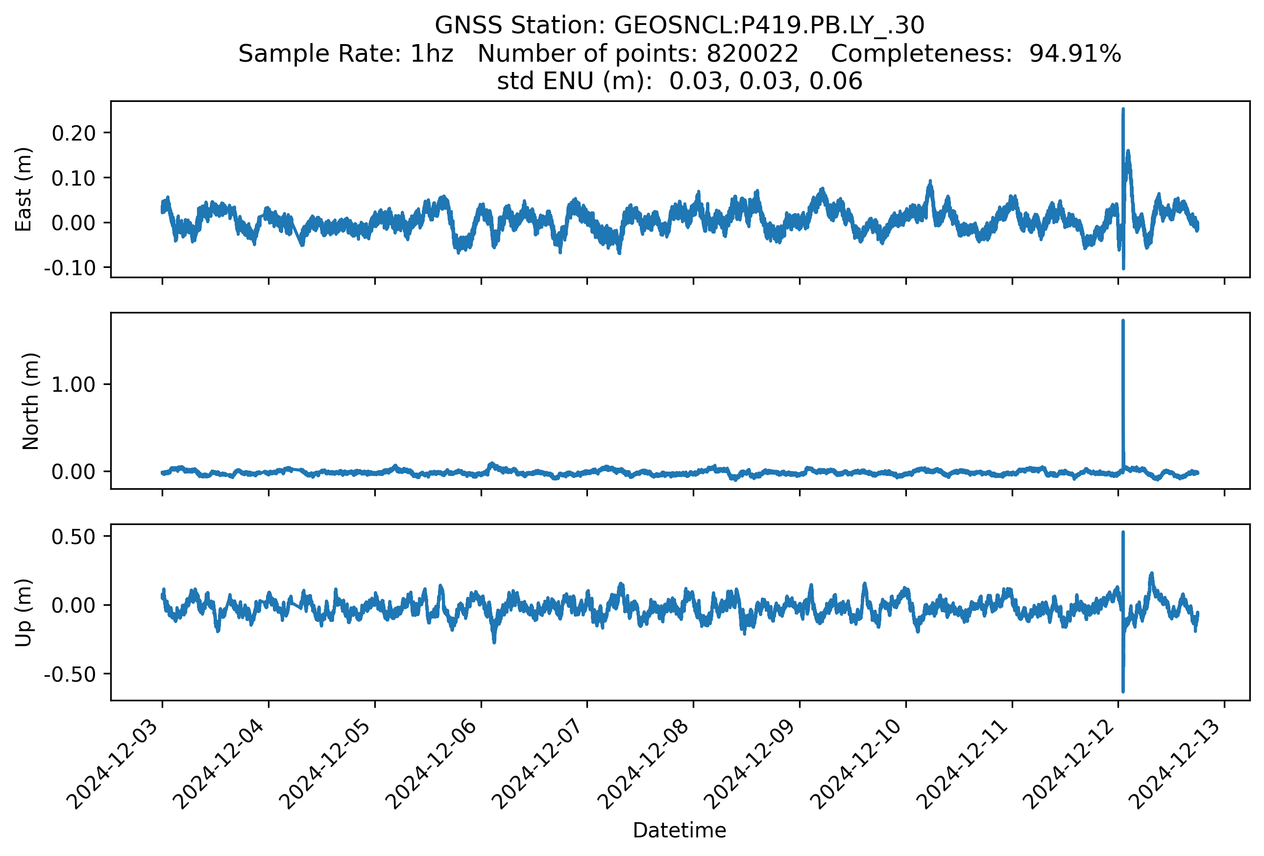Click the North (m) y-axis label

30,401
